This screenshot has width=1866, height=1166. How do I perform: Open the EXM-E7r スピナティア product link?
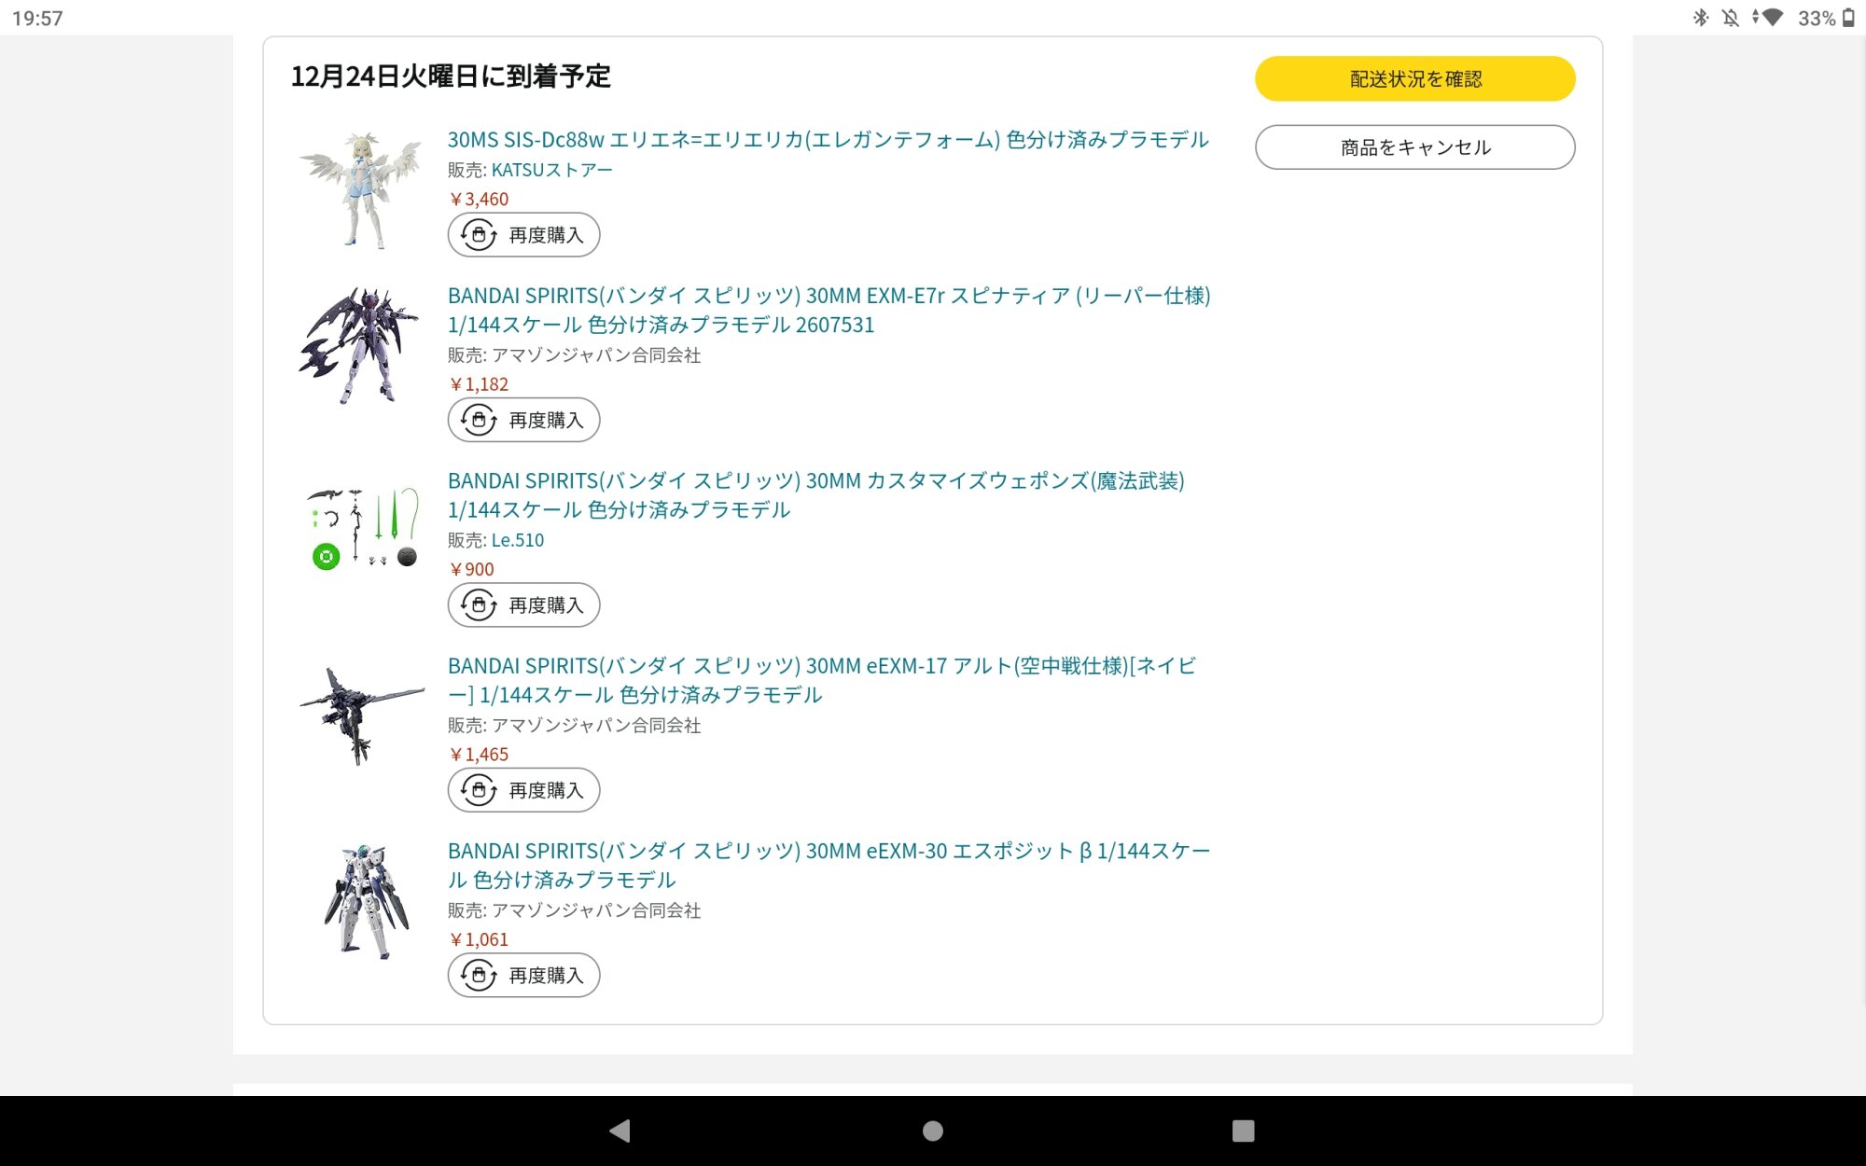point(829,310)
